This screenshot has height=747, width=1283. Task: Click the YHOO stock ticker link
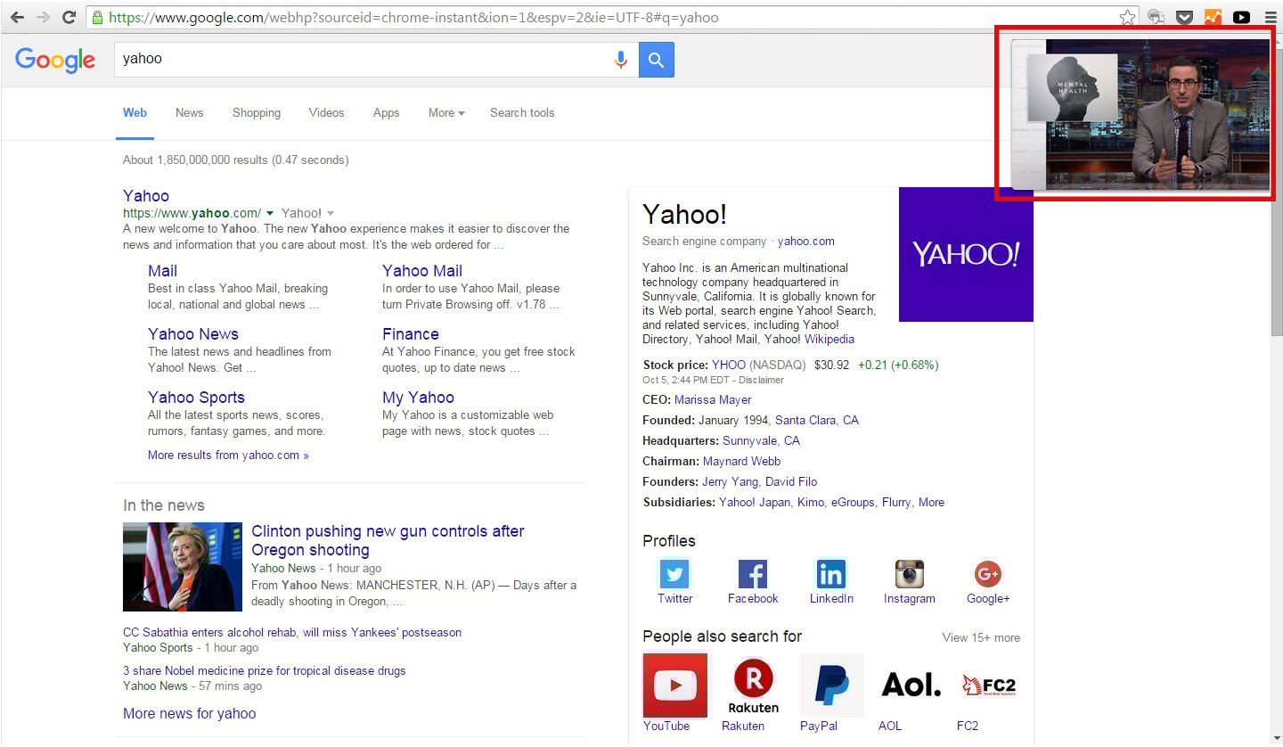(x=729, y=365)
